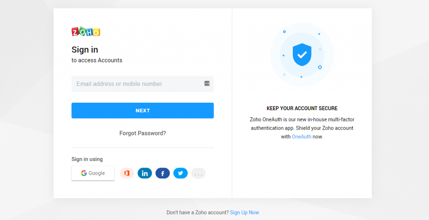Sign in using the Office 365 icon

click(x=127, y=173)
